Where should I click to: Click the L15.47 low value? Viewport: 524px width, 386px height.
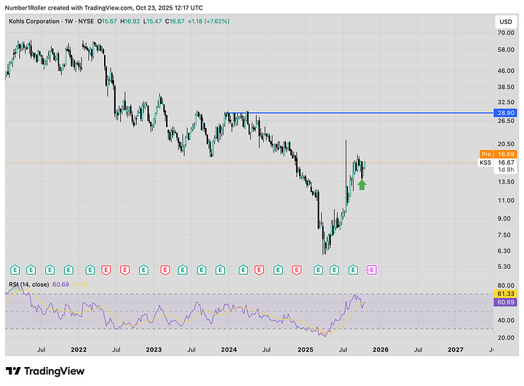152,21
